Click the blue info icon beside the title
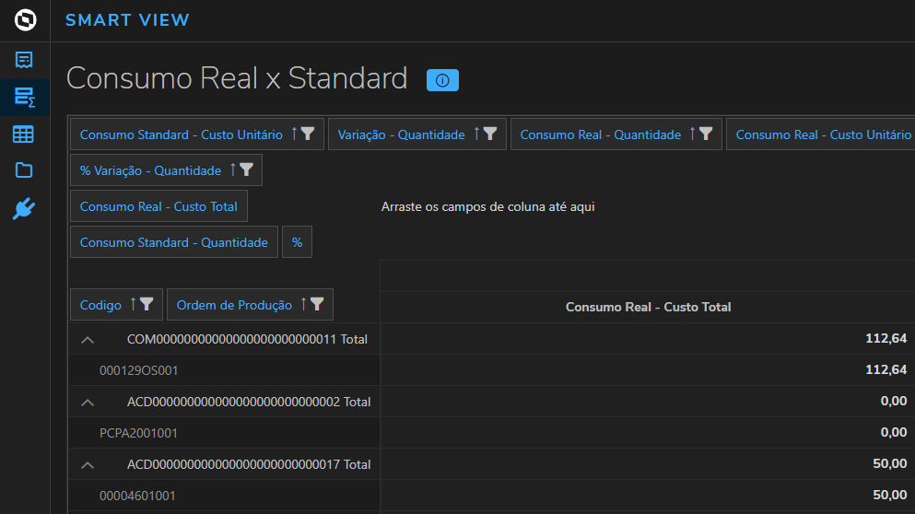 click(x=442, y=80)
